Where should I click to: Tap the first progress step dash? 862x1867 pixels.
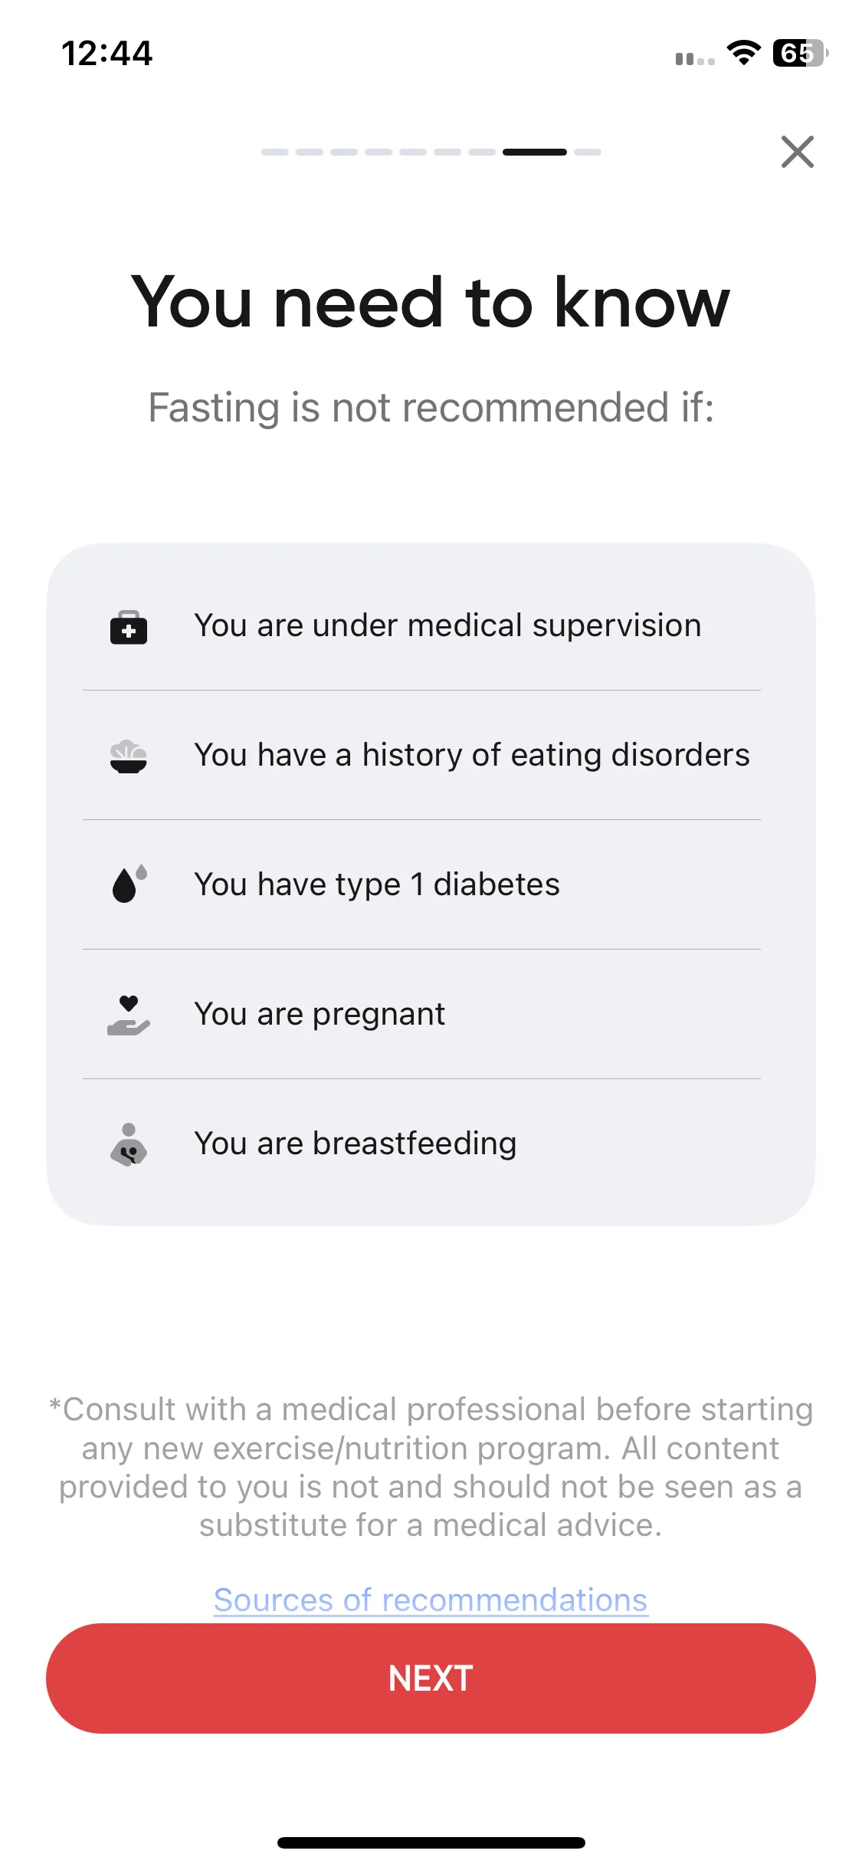275,152
